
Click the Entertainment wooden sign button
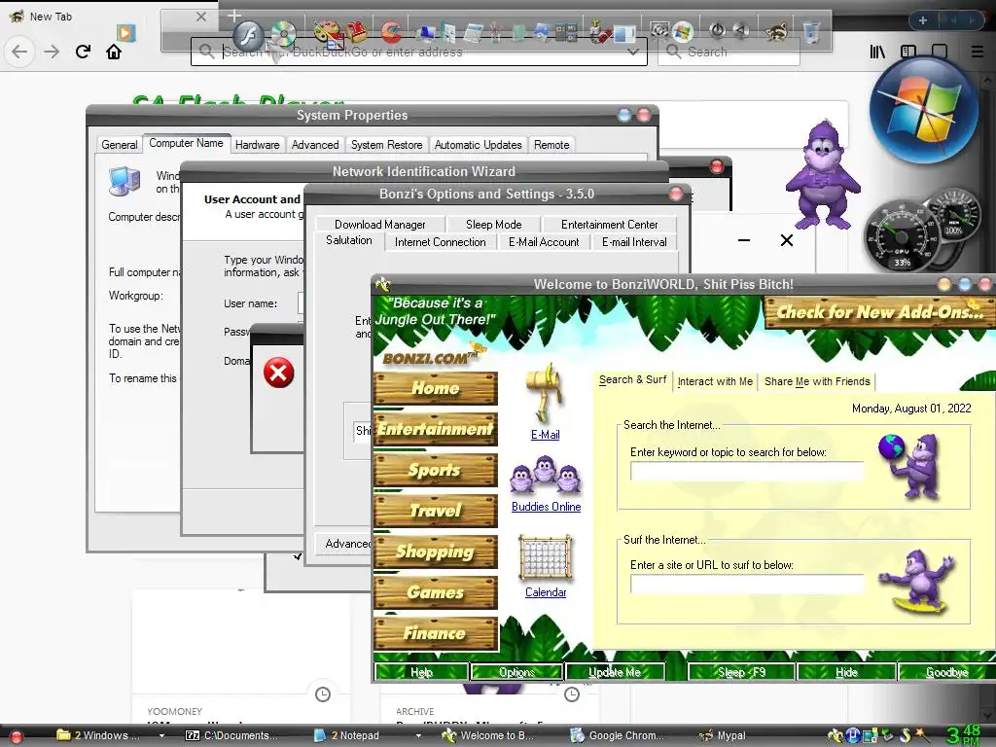[x=436, y=429]
